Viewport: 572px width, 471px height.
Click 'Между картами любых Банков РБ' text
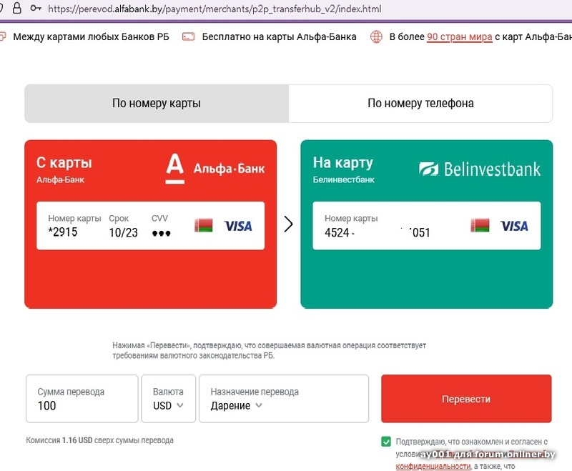click(91, 37)
